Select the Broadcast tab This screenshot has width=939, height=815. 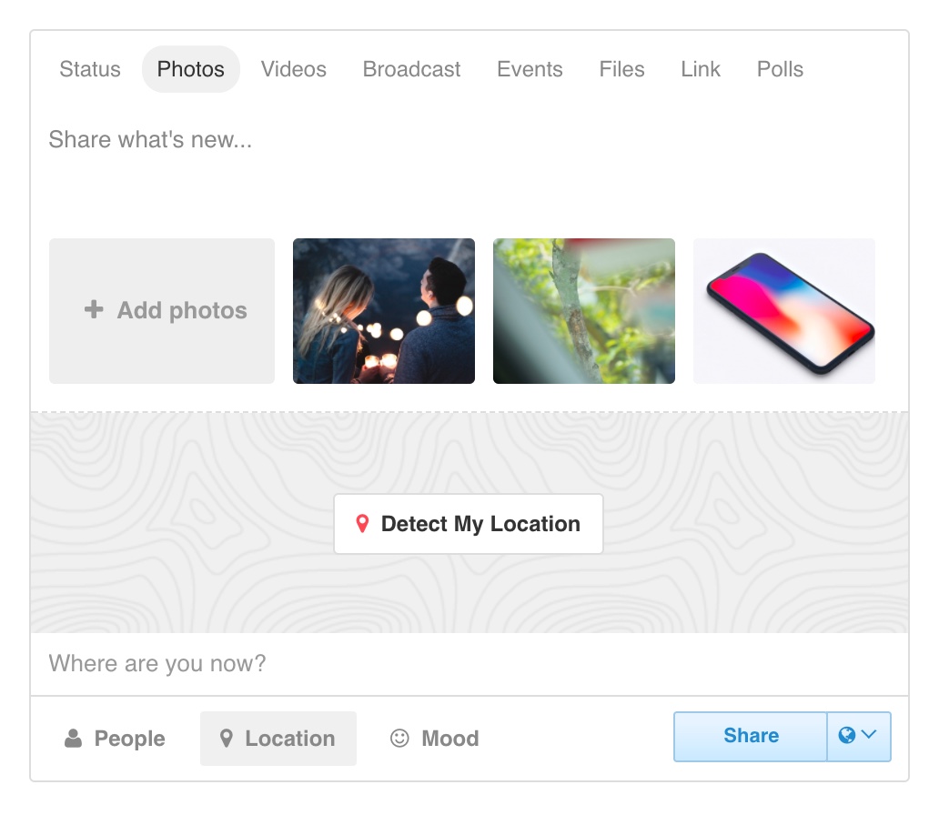pos(411,69)
